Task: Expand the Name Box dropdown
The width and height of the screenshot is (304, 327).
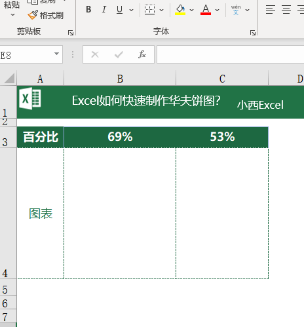Action: [x=56, y=54]
